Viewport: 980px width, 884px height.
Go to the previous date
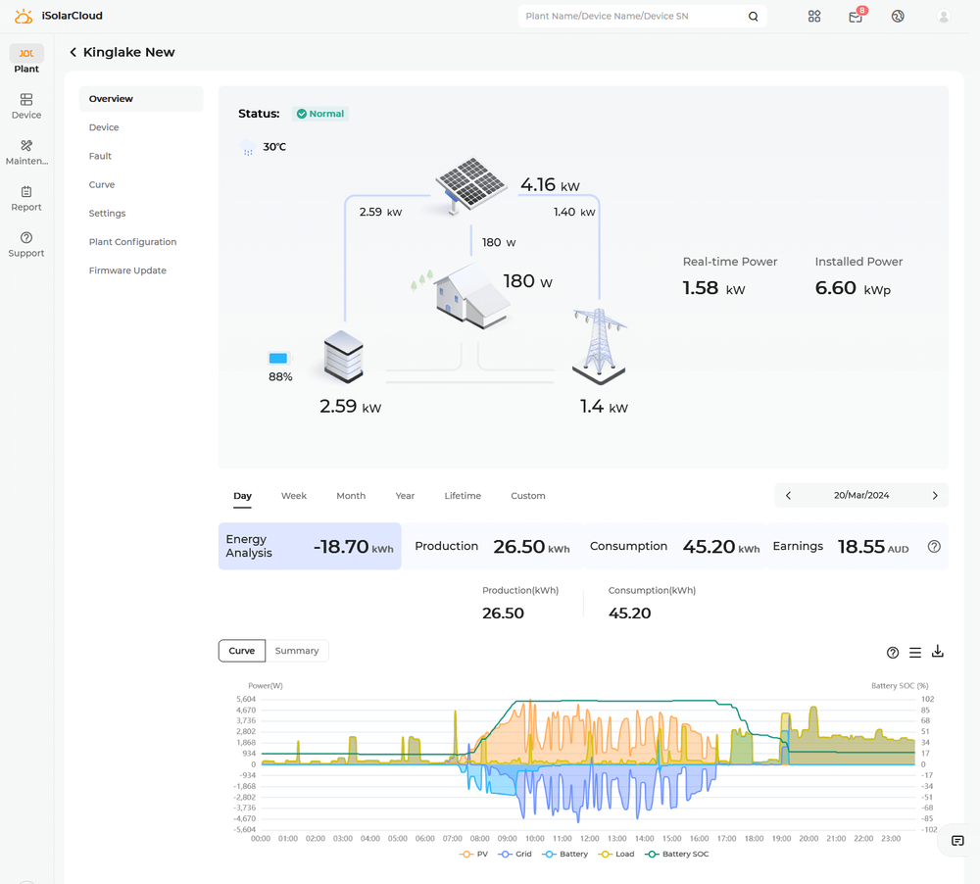pos(788,495)
